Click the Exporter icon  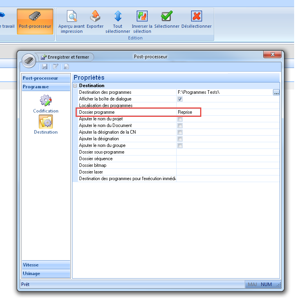tap(95, 16)
